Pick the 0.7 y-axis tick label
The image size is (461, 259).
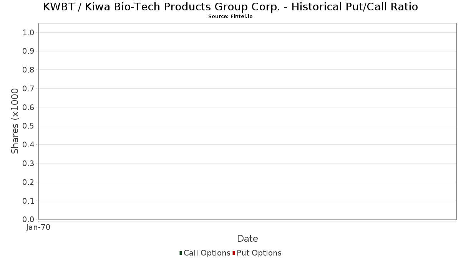[x=28, y=89]
